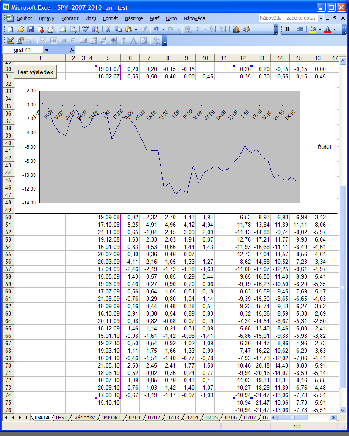Image resolution: width=349 pixels, height=436 pixels.
Task: Select the Image control icon
Action: (x=144, y=41)
